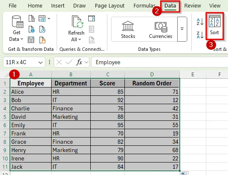Screen dimensions: 228x175
Task: Click the From Picture icon
Action: click(x=42, y=18)
